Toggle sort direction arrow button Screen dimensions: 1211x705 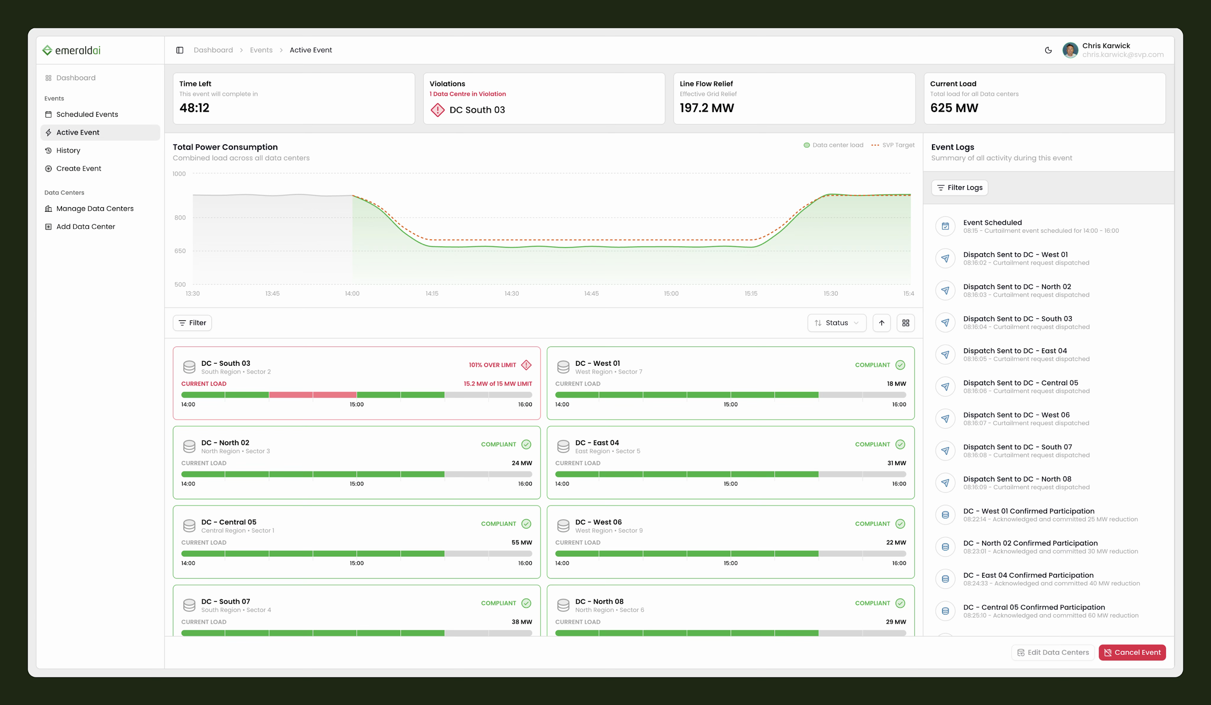[881, 323]
